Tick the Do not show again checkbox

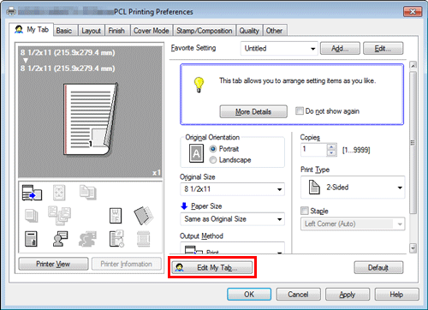pyautogui.click(x=300, y=110)
